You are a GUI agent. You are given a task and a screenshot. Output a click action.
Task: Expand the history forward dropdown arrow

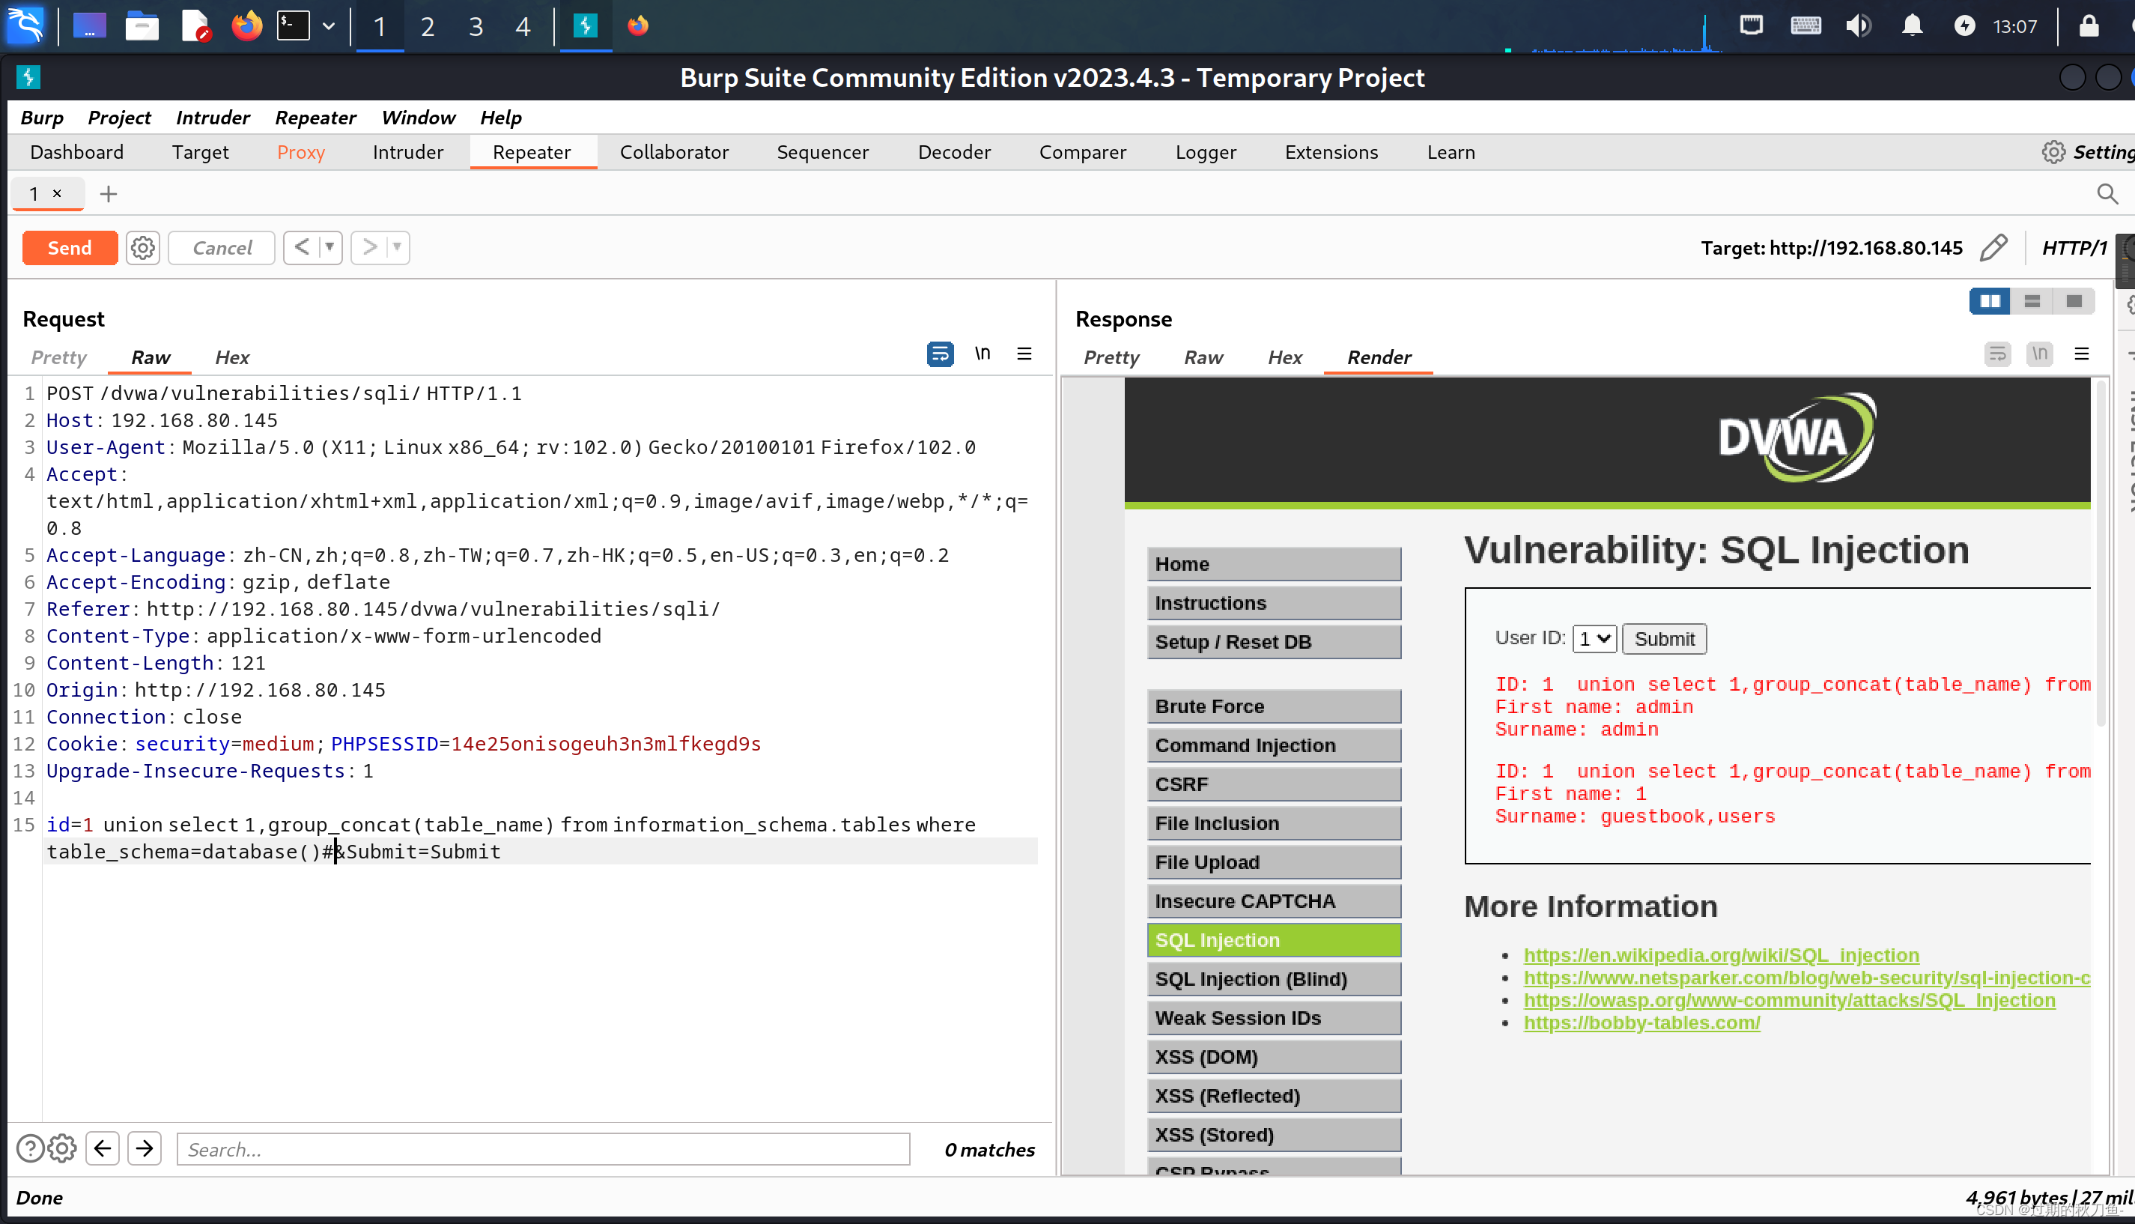[x=398, y=247]
